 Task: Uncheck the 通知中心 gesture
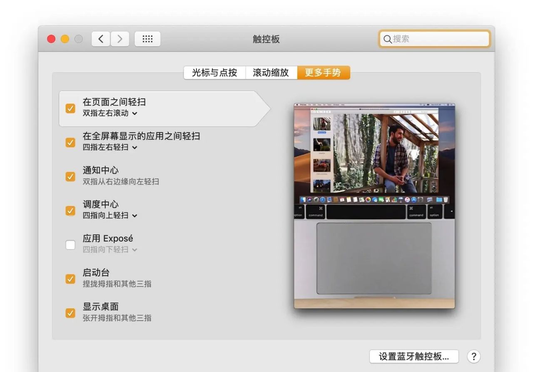[70, 176]
